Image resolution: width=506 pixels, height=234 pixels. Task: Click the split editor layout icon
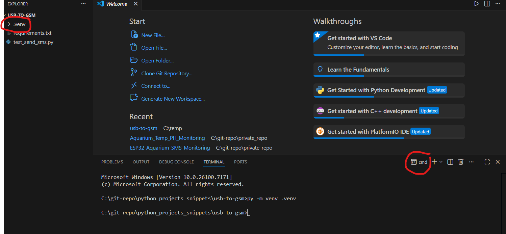point(487,4)
